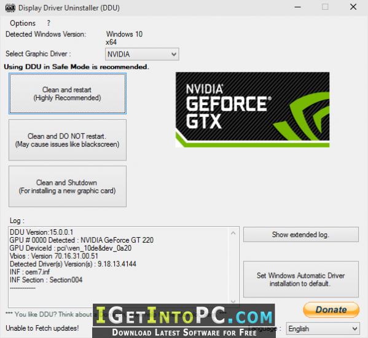This screenshot has height=338, width=368.
Task: Click Clean and restart (Highly Recommended)
Action: (x=68, y=93)
